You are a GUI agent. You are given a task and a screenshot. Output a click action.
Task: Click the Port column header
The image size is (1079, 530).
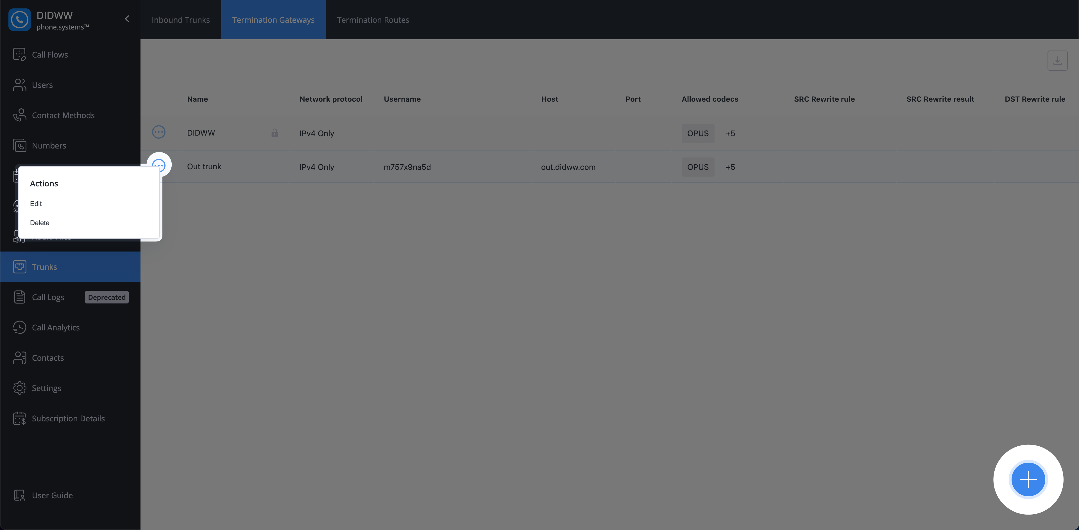tap(633, 99)
